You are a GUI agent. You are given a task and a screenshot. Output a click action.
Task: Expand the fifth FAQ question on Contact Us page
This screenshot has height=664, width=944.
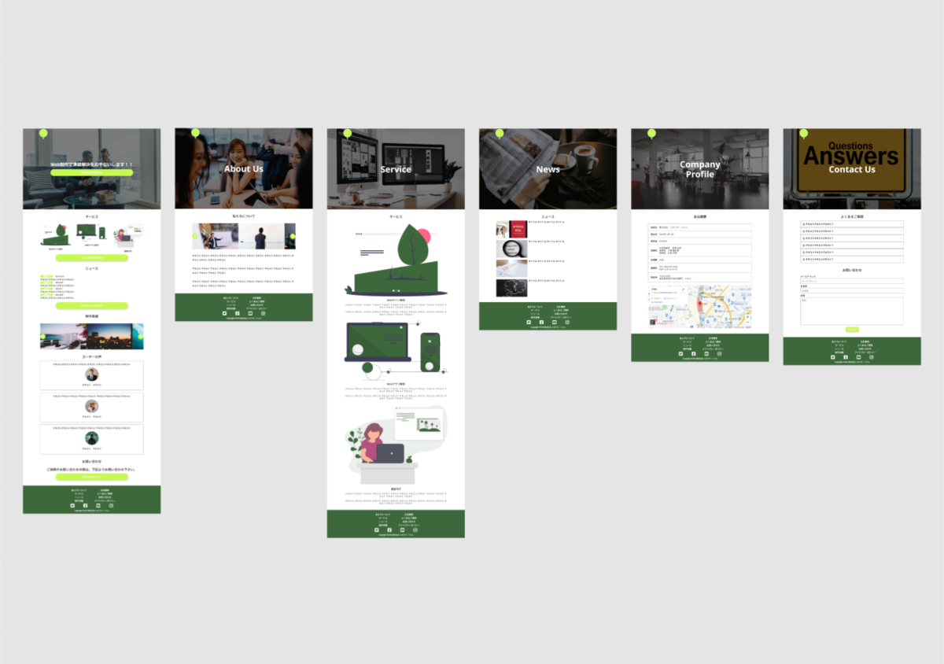coord(852,252)
